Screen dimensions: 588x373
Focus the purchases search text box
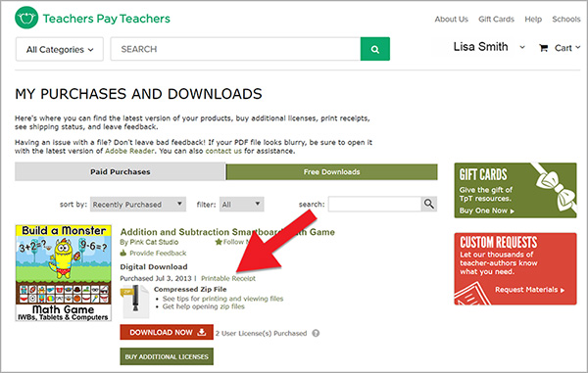[x=374, y=204]
